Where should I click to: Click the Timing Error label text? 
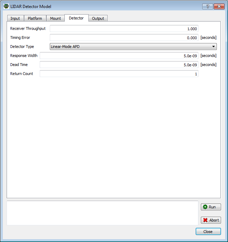coord(20,37)
